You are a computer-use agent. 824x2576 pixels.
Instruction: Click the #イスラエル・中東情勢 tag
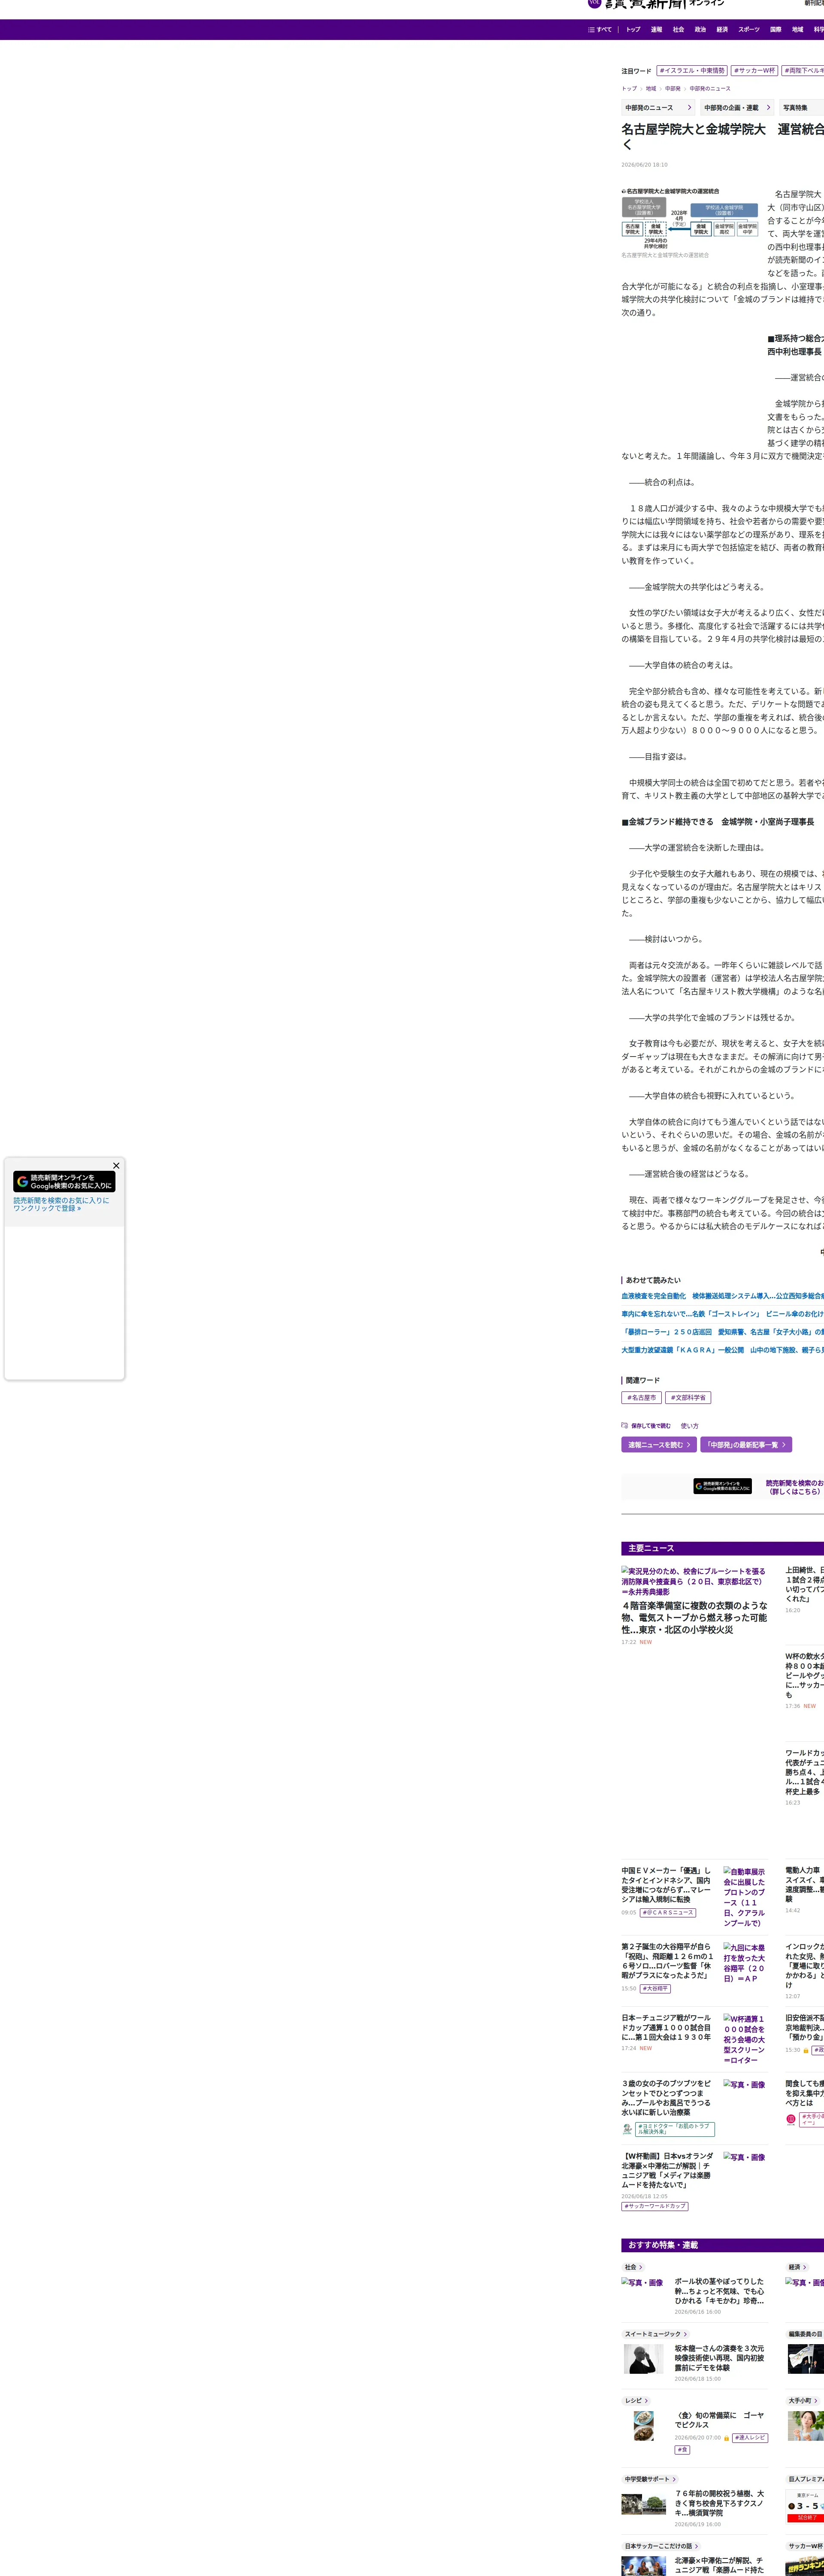[692, 71]
